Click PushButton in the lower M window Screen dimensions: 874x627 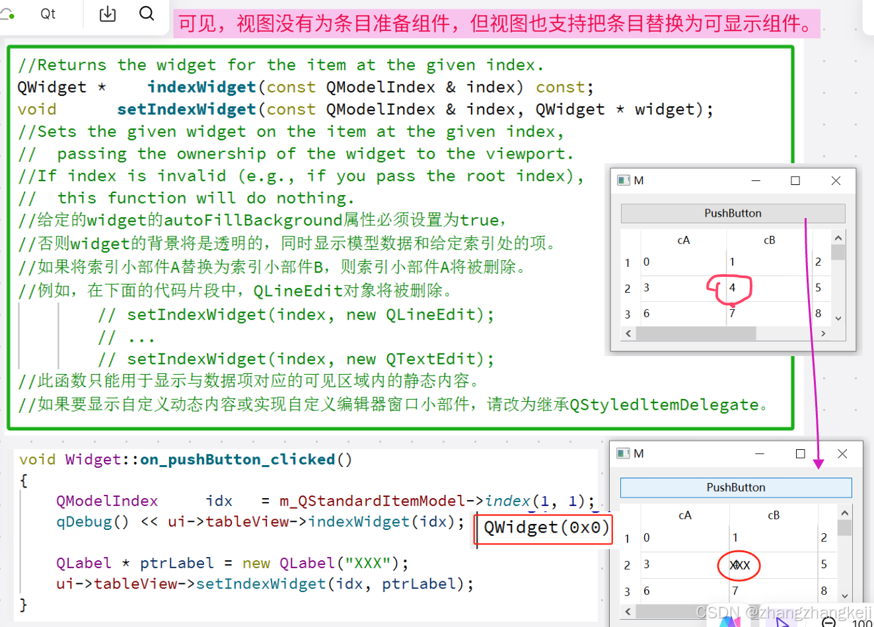pyautogui.click(x=735, y=487)
